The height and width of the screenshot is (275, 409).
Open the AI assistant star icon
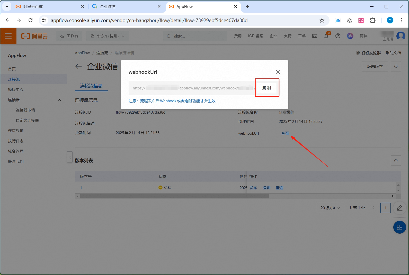pos(350,36)
